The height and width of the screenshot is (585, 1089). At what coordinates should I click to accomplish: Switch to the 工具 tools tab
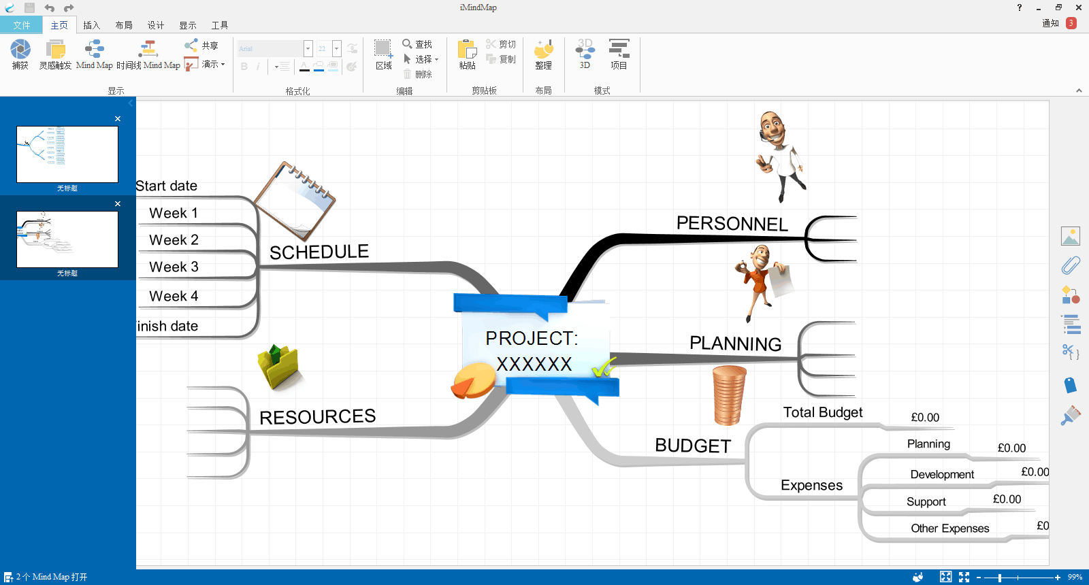tap(219, 25)
